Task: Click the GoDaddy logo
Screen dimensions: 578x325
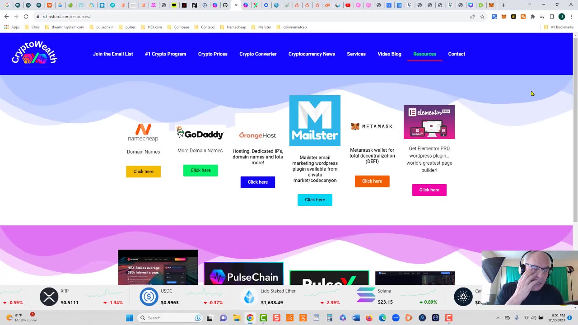Action: pyautogui.click(x=200, y=133)
